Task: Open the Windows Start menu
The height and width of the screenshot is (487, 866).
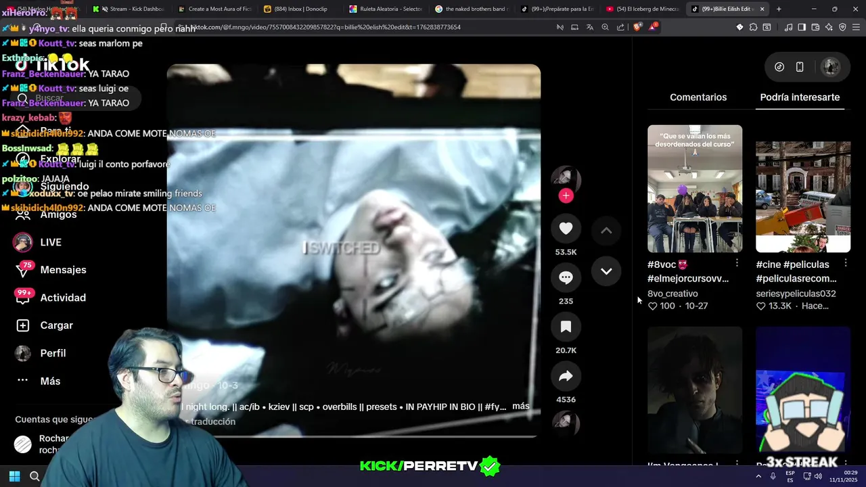Action: (14, 476)
